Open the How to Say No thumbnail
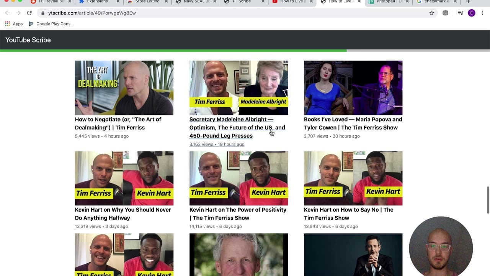The height and width of the screenshot is (276, 490). (x=353, y=178)
